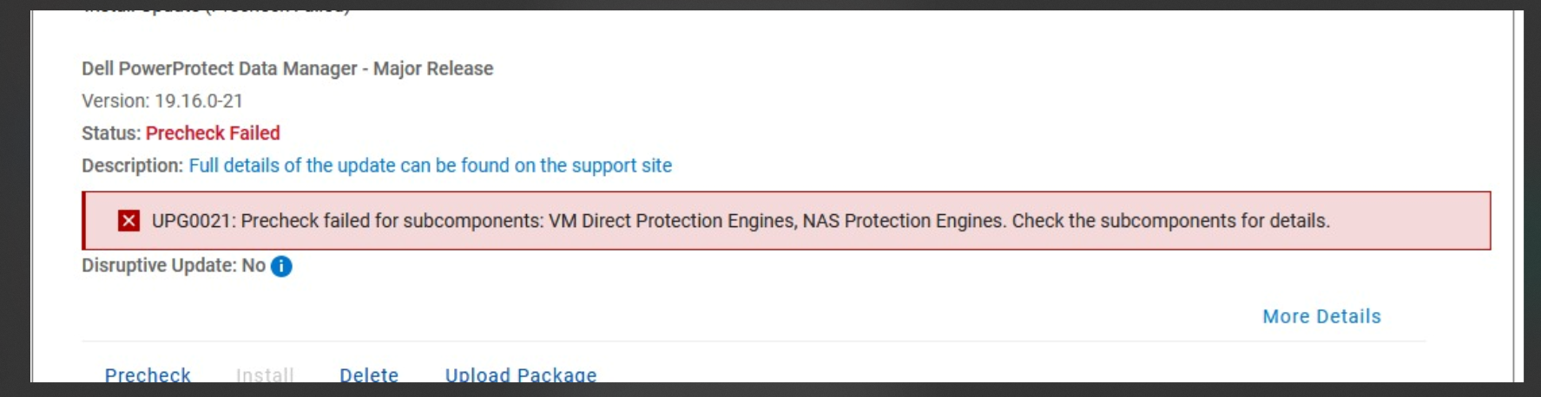Screen dimensions: 1541x397
Task: Click VM Direct Protection Engines in error message
Action: [672, 221]
